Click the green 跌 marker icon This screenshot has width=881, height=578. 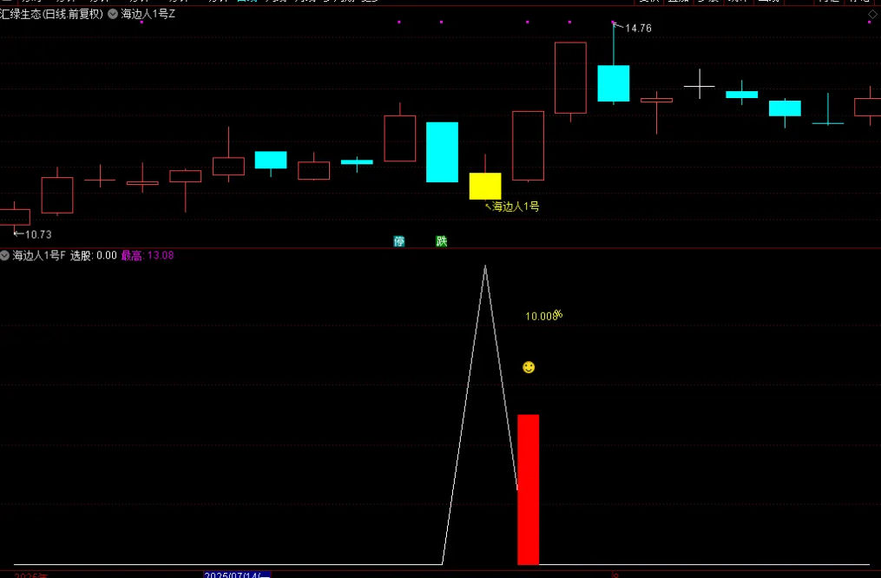click(442, 241)
